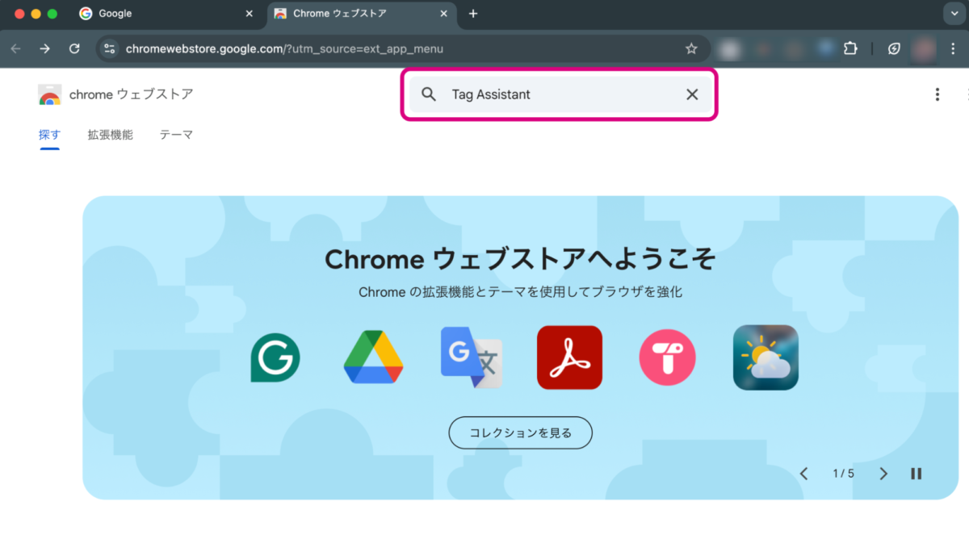Select the 探す tab
This screenshot has width=969, height=539.
tap(49, 135)
